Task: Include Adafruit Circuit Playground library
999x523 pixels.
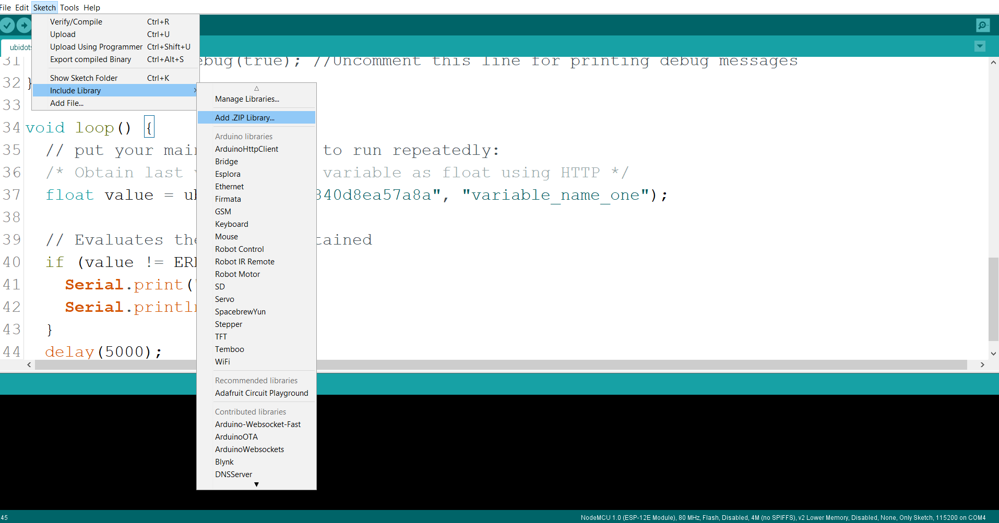Action: (x=256, y=393)
